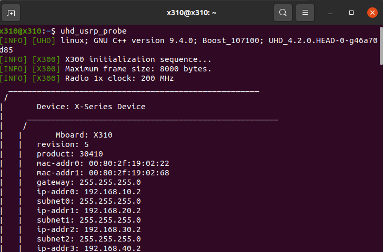Click the x310@x310 prompt text
Viewport: 383px width, 252px height.
[x=21, y=31]
